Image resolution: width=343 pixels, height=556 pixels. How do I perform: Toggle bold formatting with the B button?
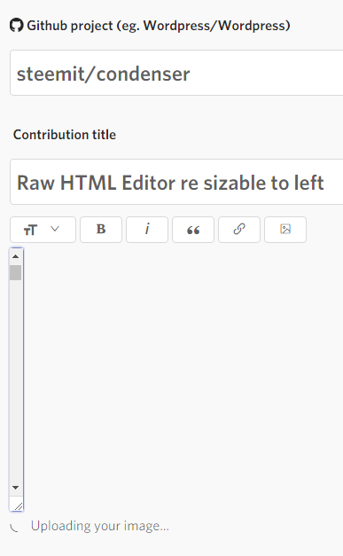click(x=101, y=230)
